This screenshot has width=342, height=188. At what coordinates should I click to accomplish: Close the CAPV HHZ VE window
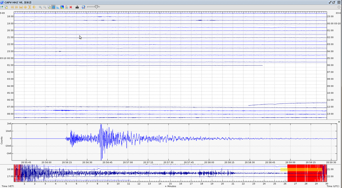[x=339, y=2]
